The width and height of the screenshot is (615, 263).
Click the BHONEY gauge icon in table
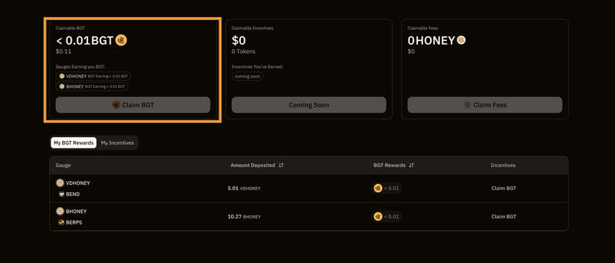click(60, 211)
